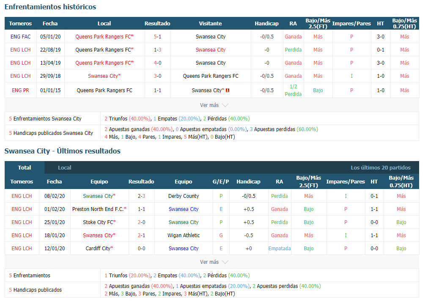Open 2-3 result against Derby County

point(141,196)
